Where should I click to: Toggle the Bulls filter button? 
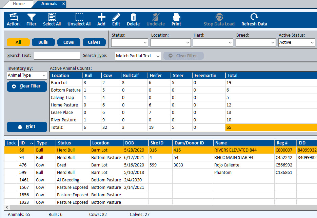click(43, 42)
